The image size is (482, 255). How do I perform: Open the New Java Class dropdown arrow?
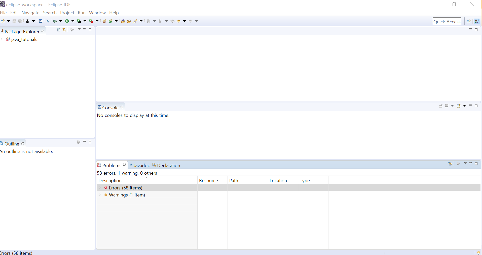click(116, 21)
